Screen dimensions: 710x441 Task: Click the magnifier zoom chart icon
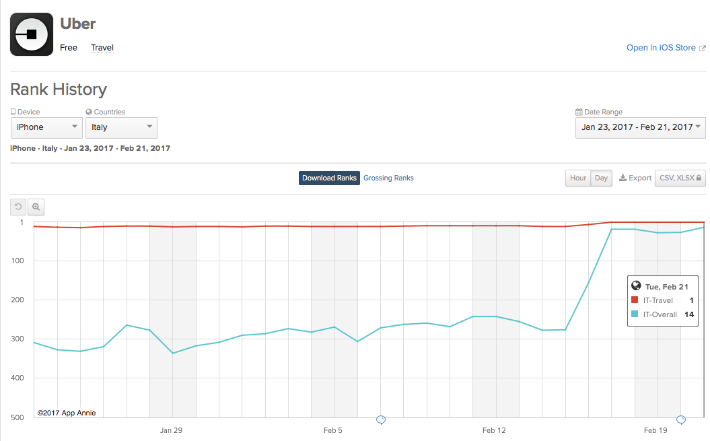pos(36,207)
